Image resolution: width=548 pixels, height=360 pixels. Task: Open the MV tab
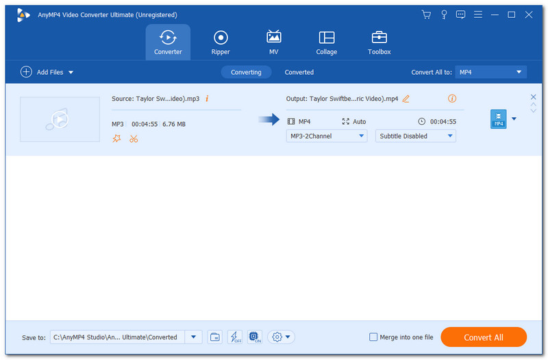[x=273, y=43]
